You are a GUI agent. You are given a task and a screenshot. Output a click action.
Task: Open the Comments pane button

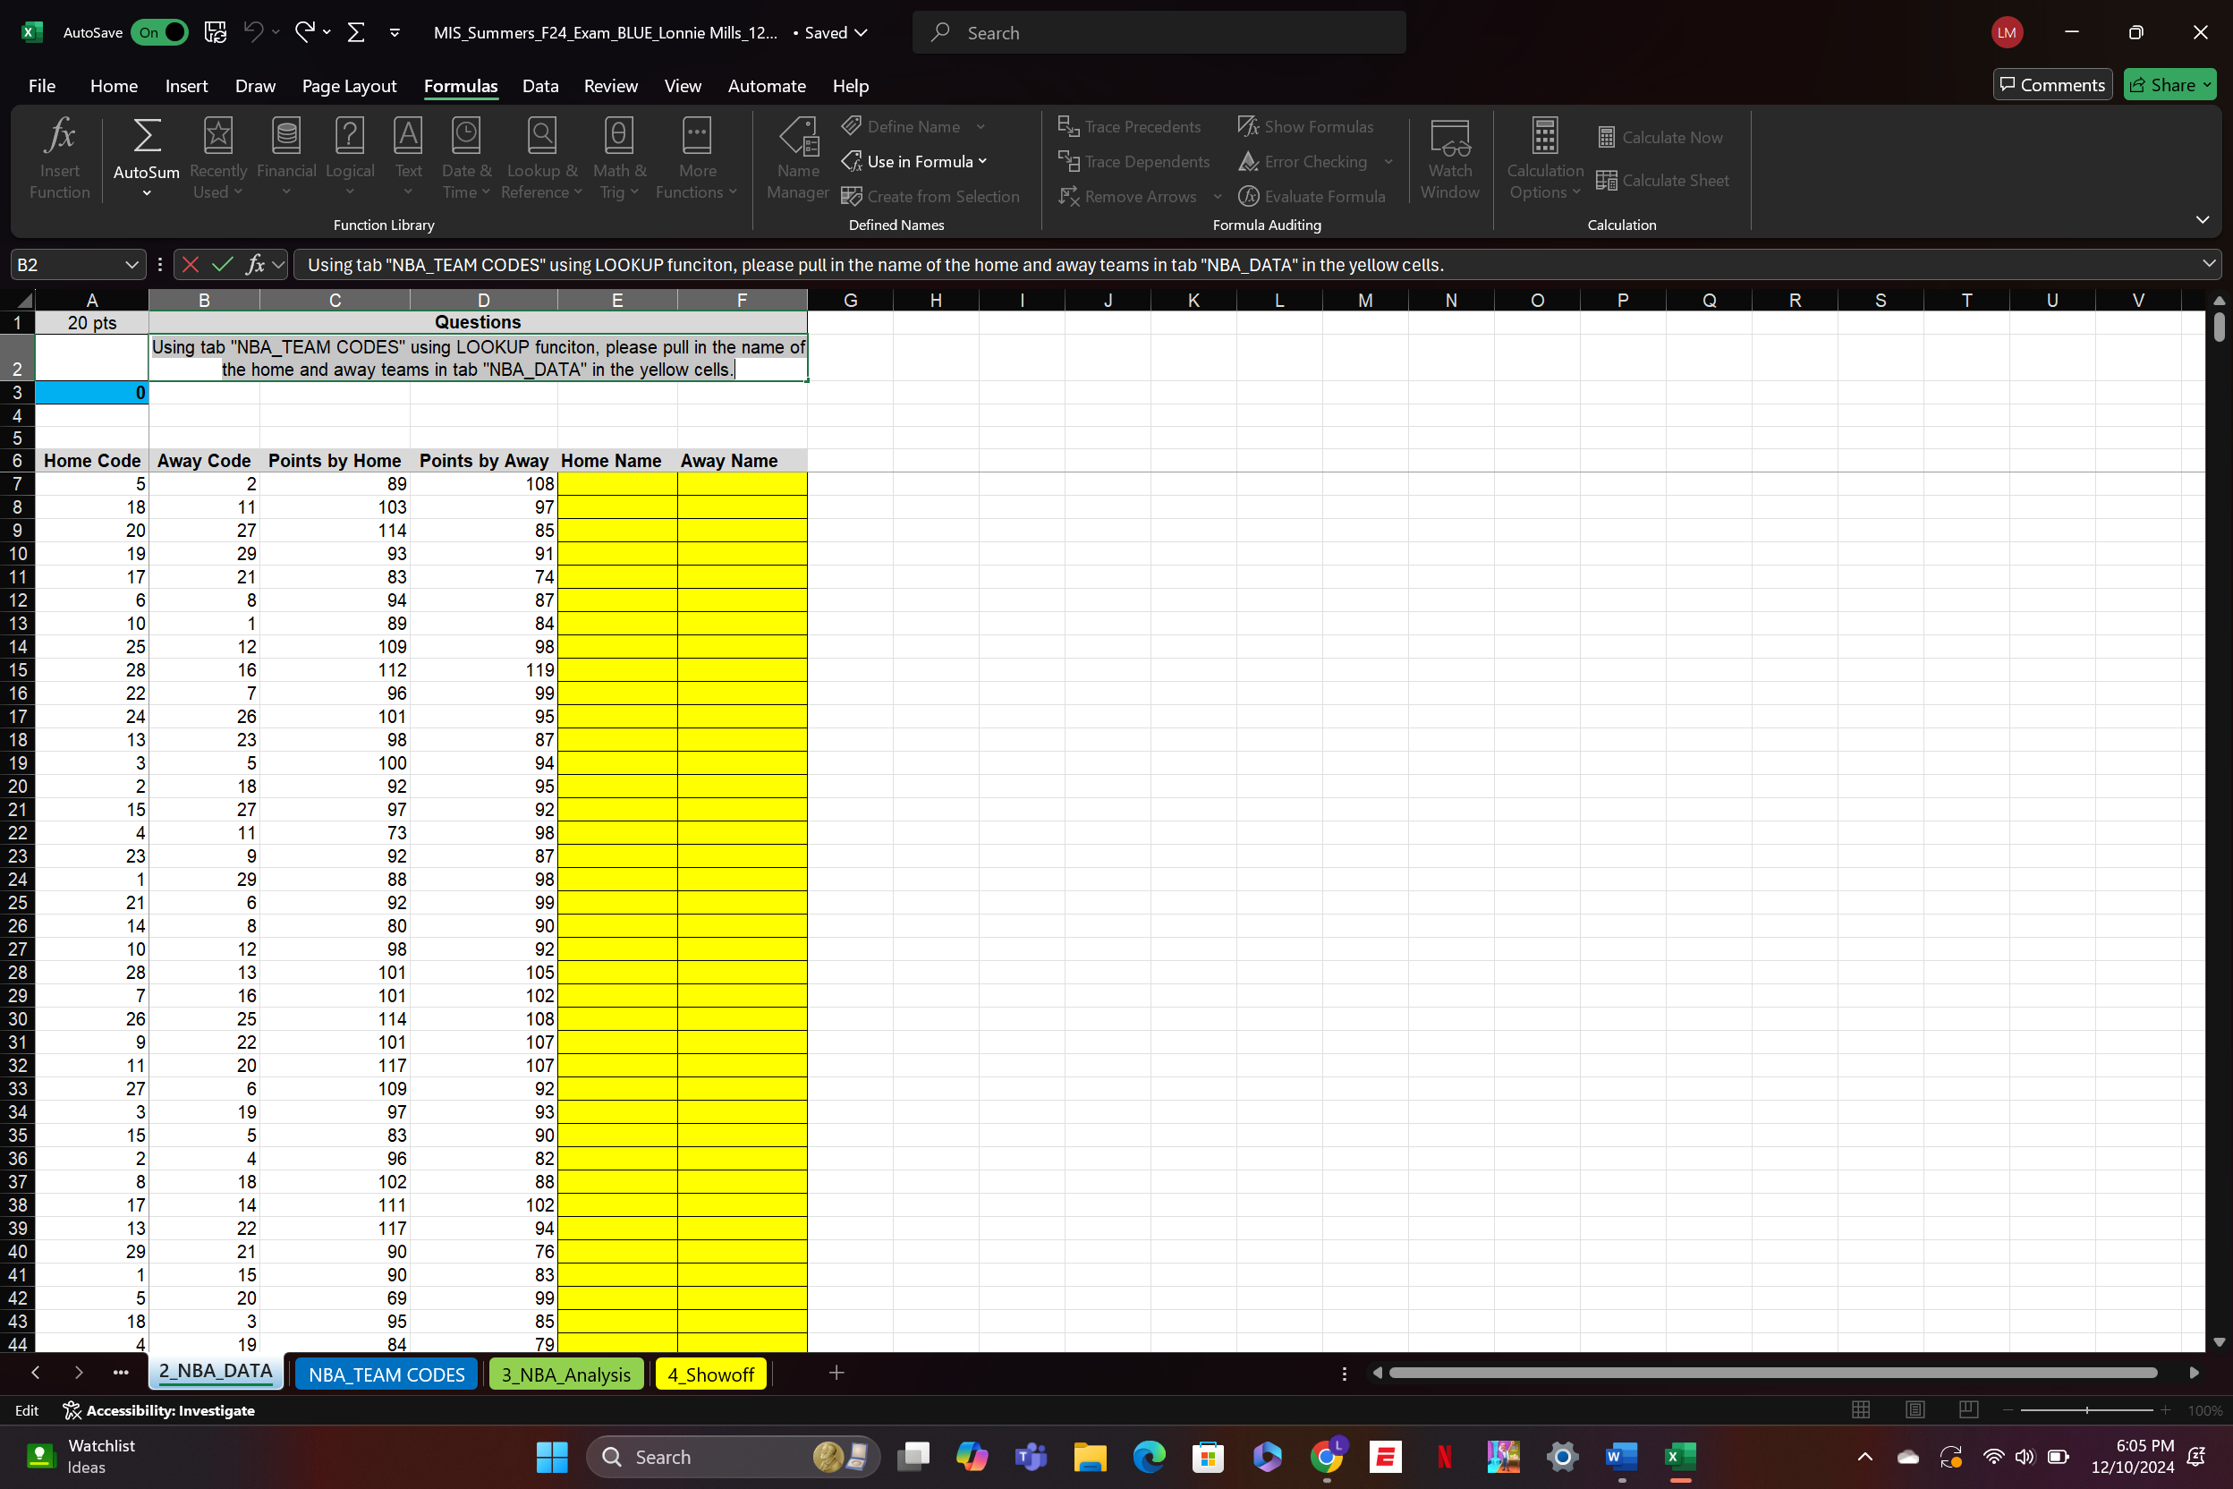2051,84
